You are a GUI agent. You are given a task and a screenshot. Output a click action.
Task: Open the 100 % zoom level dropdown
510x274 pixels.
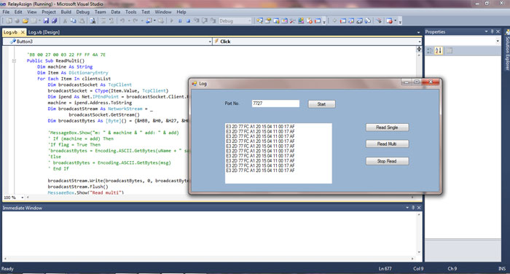[22, 197]
